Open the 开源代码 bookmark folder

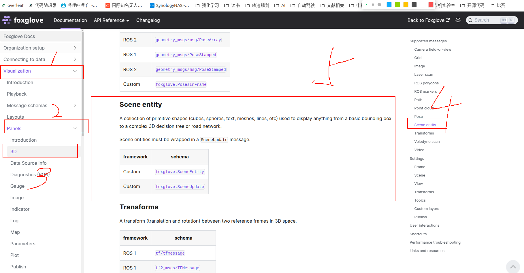pos(472,5)
